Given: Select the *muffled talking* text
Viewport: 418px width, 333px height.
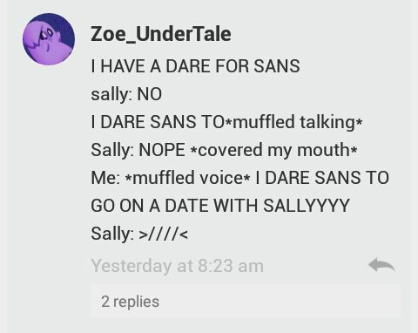Looking at the screenshot, I should click(x=293, y=122).
